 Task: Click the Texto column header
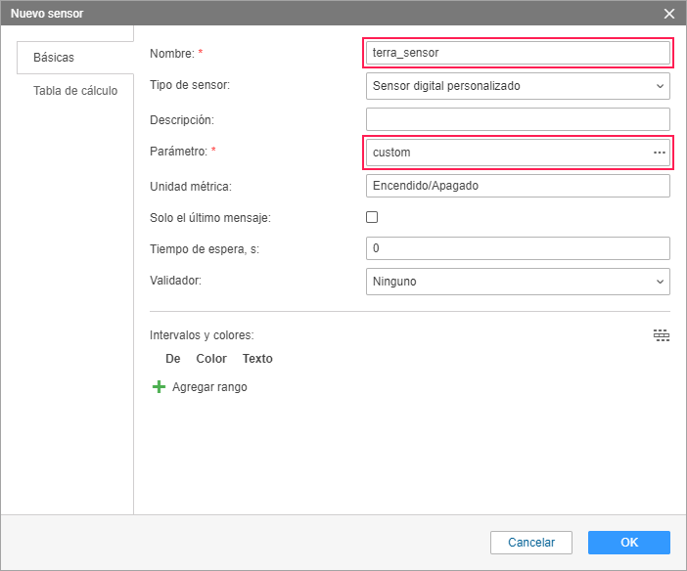257,359
